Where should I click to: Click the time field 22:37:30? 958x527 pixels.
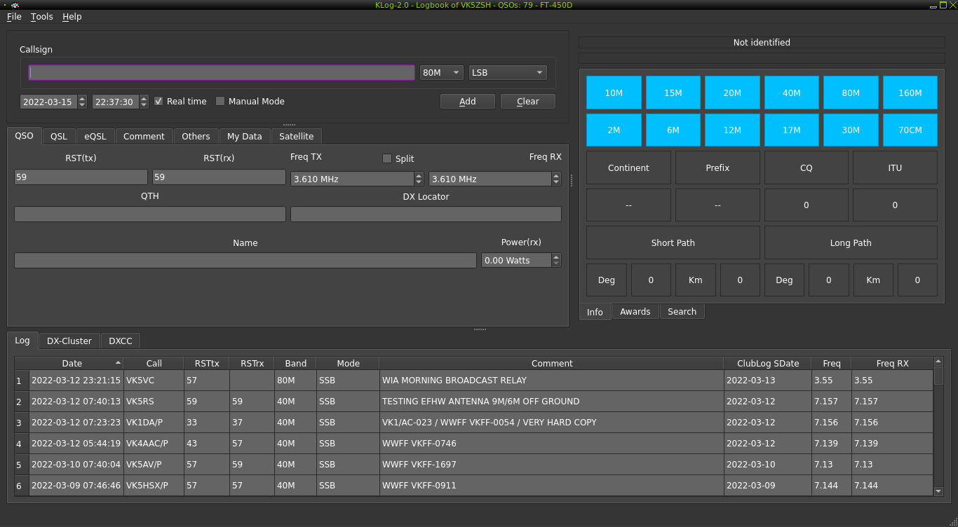click(115, 102)
